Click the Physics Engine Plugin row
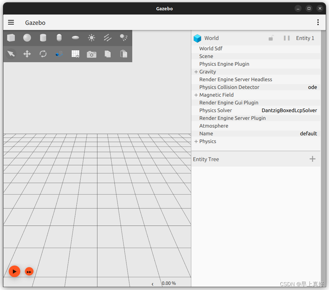Viewport: 329px width, 290px height. (256, 64)
